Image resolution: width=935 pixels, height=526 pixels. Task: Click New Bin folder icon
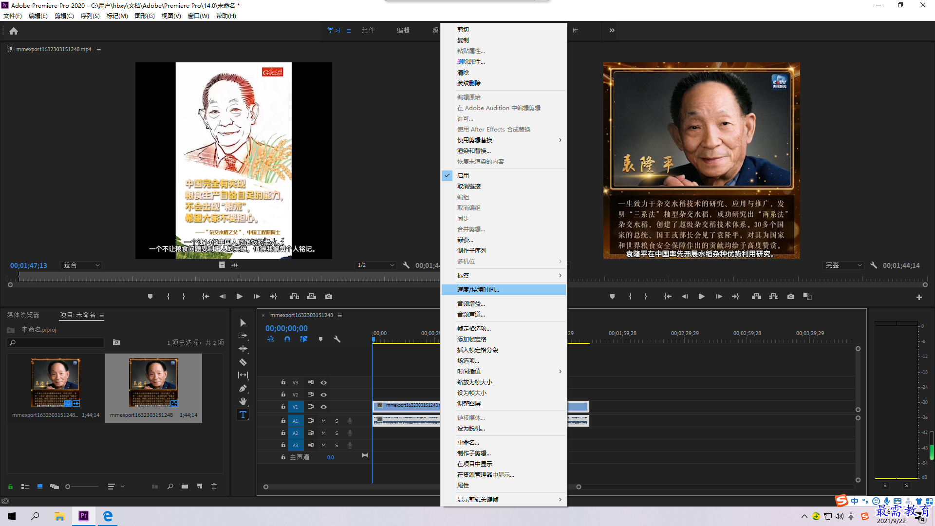(185, 486)
